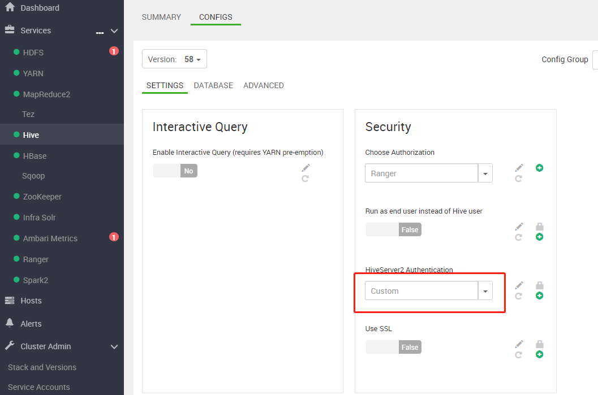Open the HDFS service
The image size is (598, 395).
click(33, 53)
